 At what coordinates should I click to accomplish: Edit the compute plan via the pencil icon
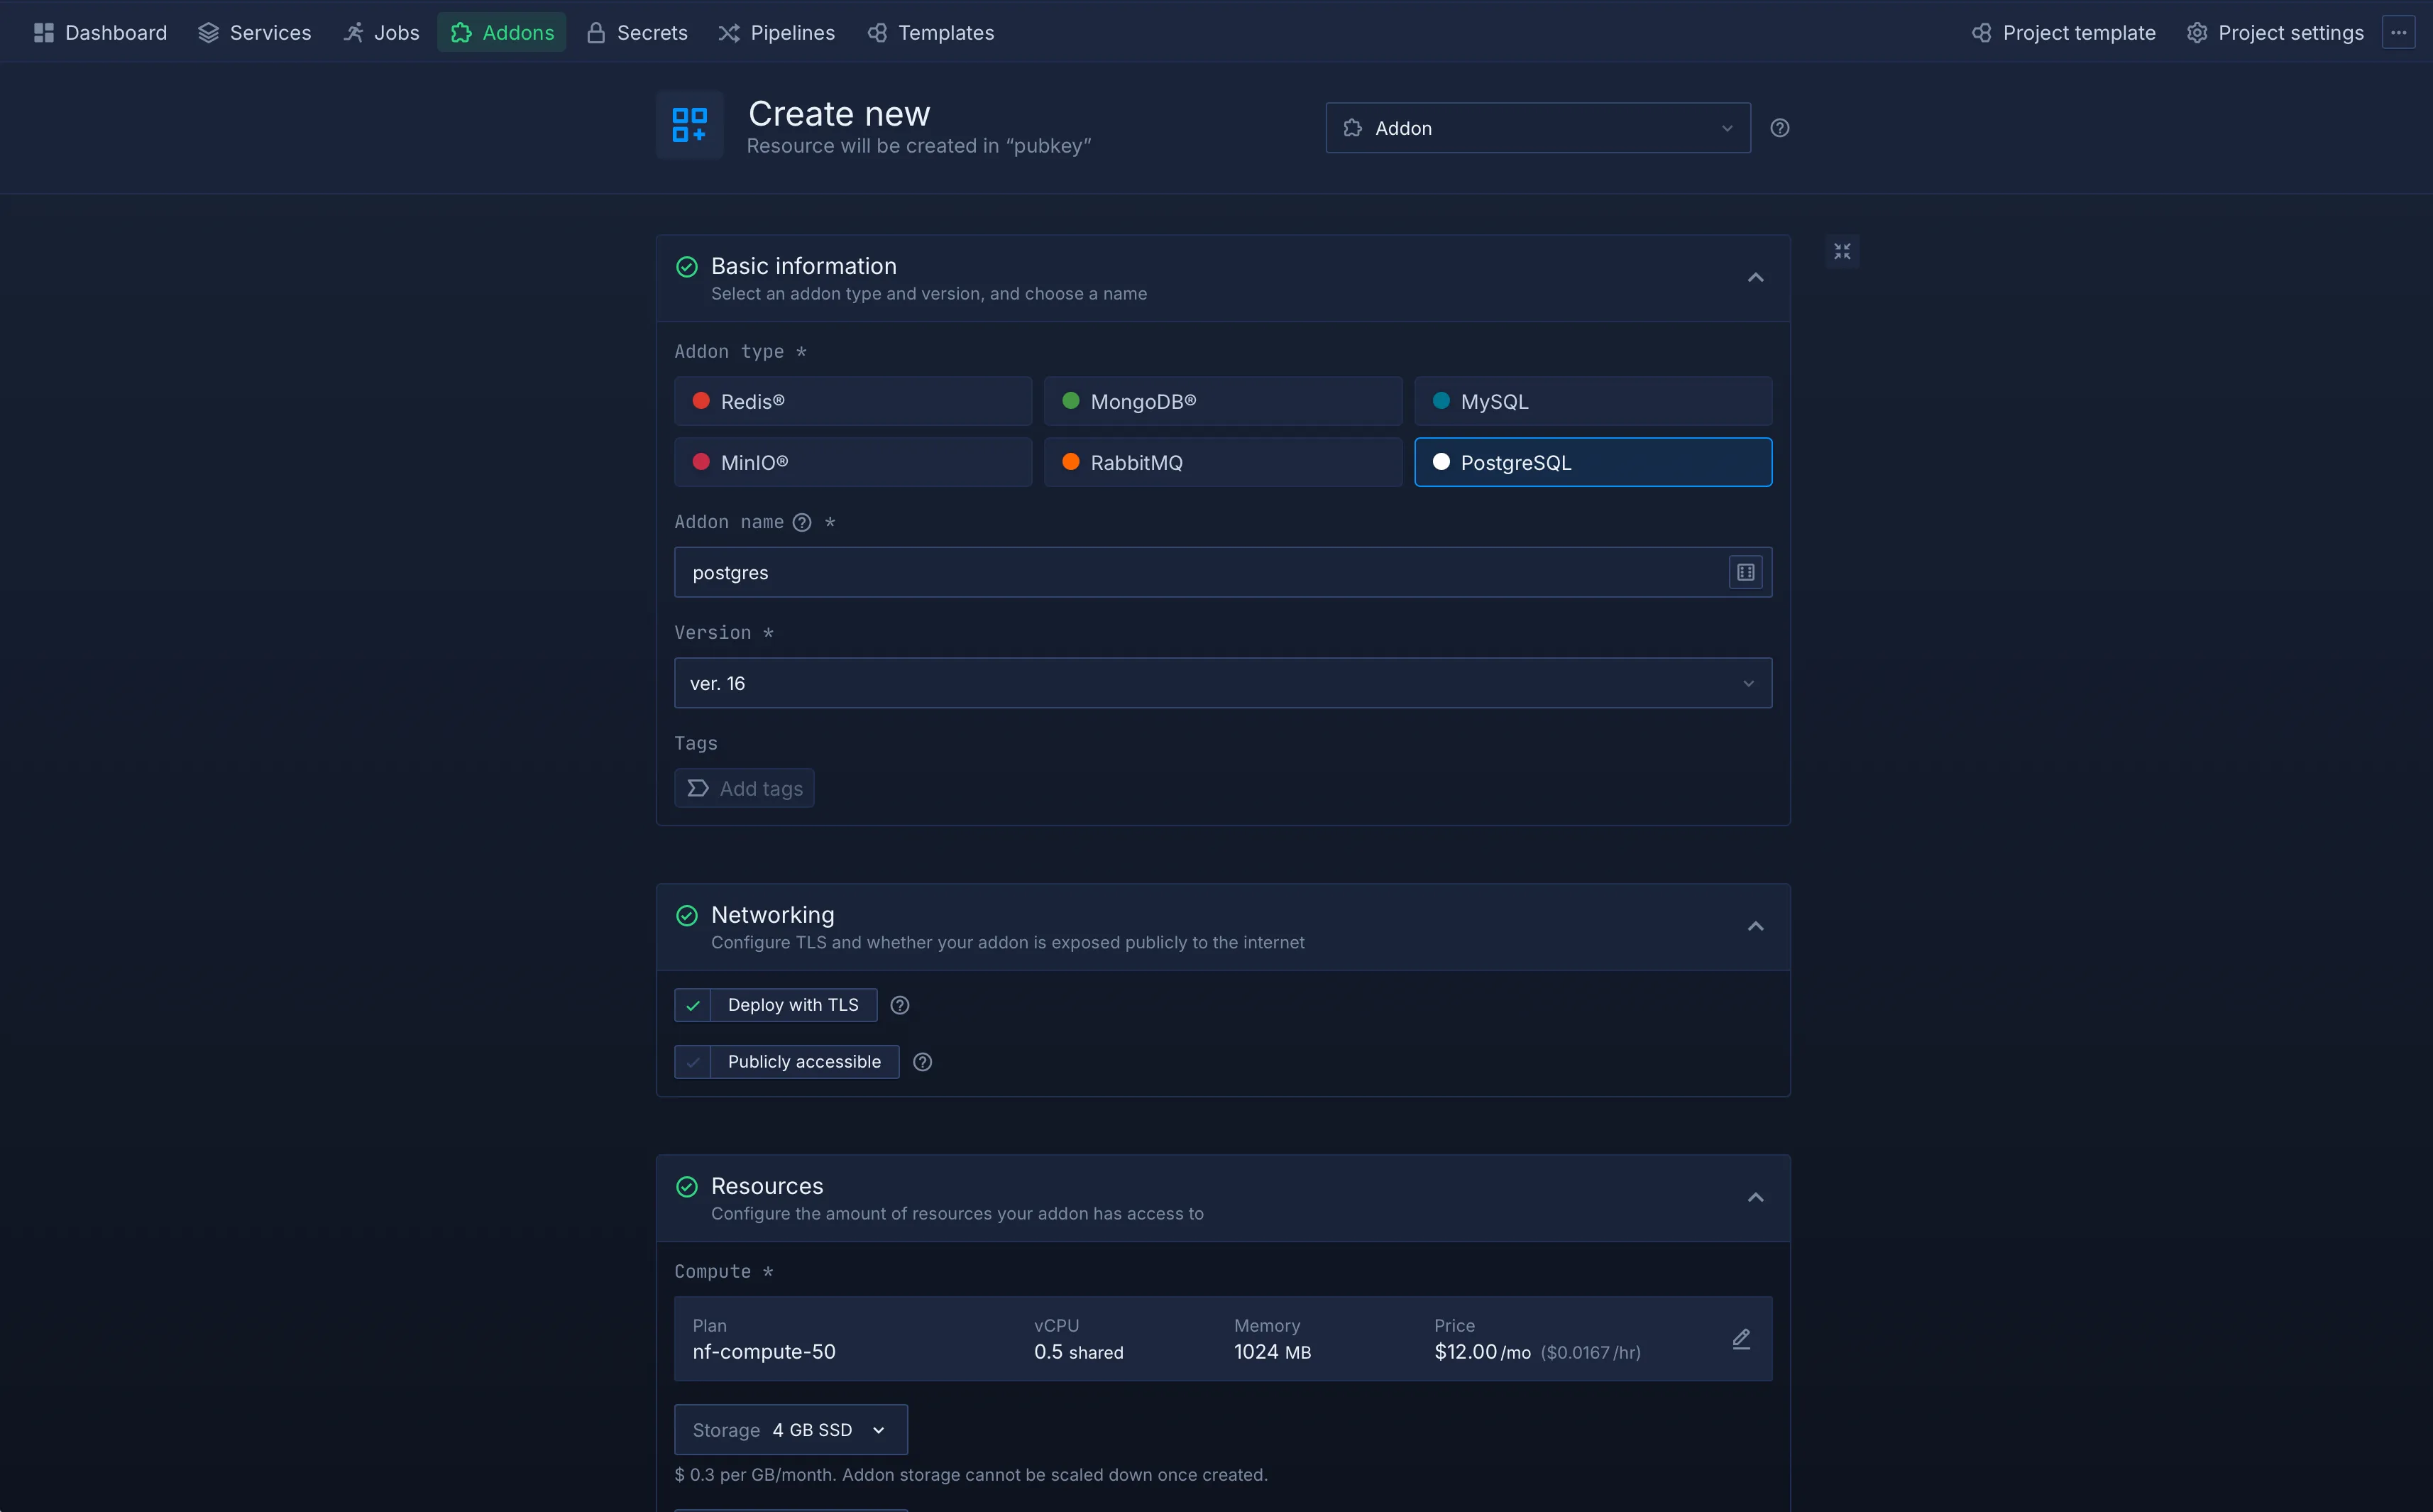[x=1741, y=1339]
